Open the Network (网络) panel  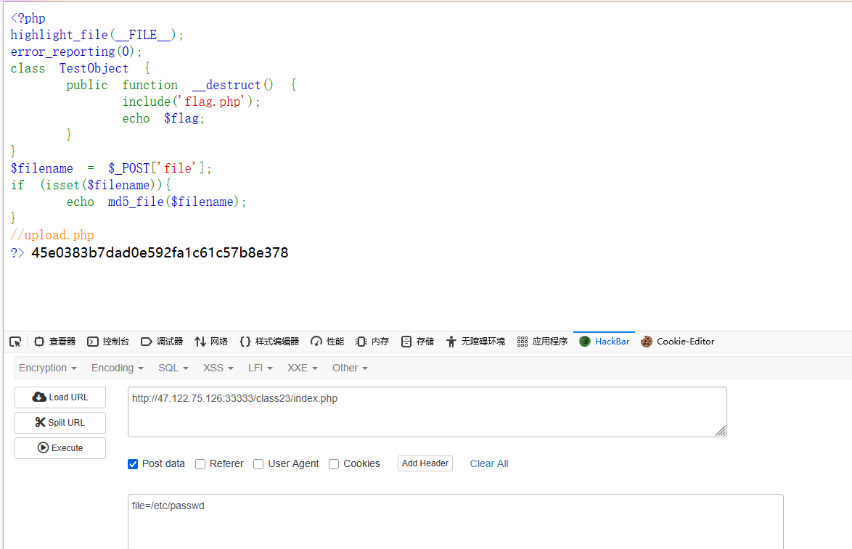211,342
